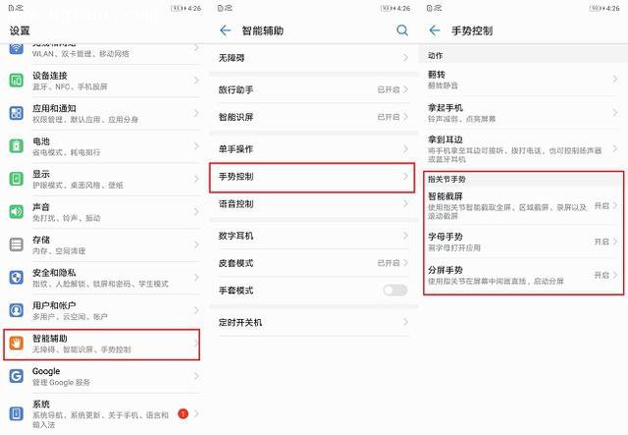628x435 pixels.
Task: Tap the 显示 display icon
Action: 16,179
